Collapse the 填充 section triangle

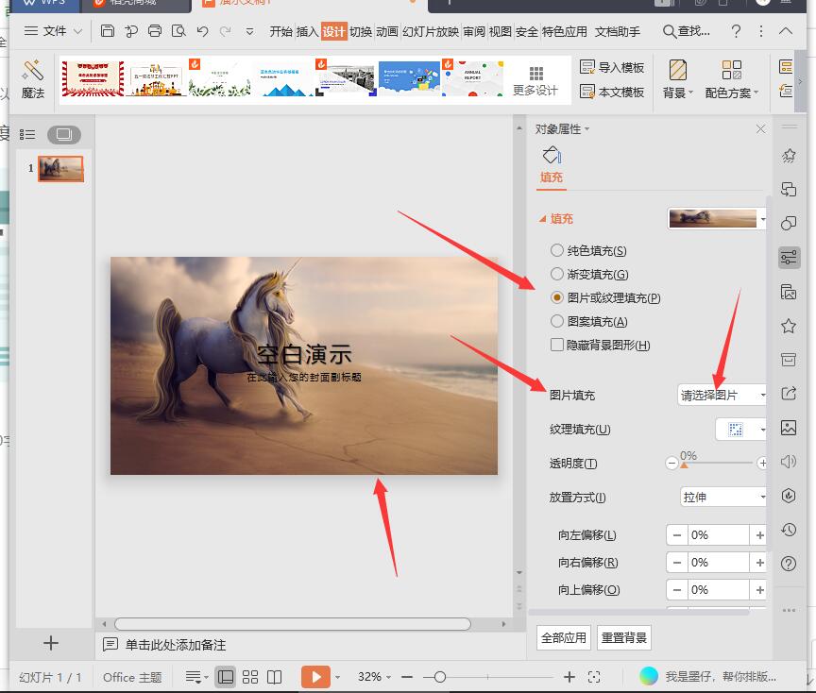[x=543, y=219]
